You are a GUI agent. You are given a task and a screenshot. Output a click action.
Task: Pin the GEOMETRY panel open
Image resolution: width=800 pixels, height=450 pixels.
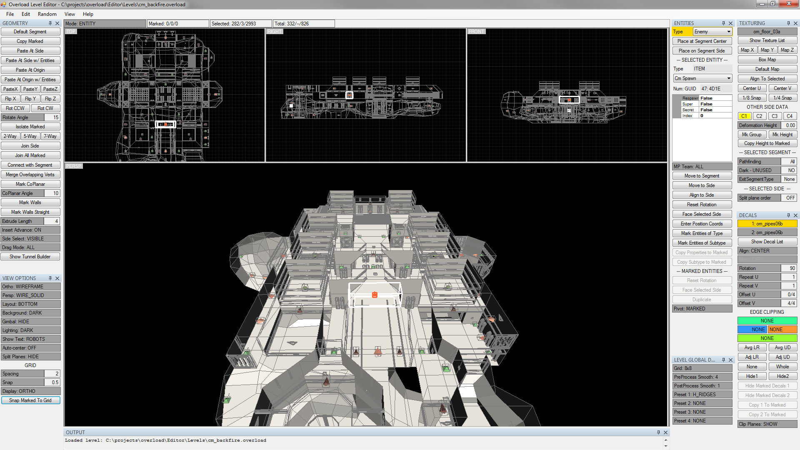(x=51, y=23)
